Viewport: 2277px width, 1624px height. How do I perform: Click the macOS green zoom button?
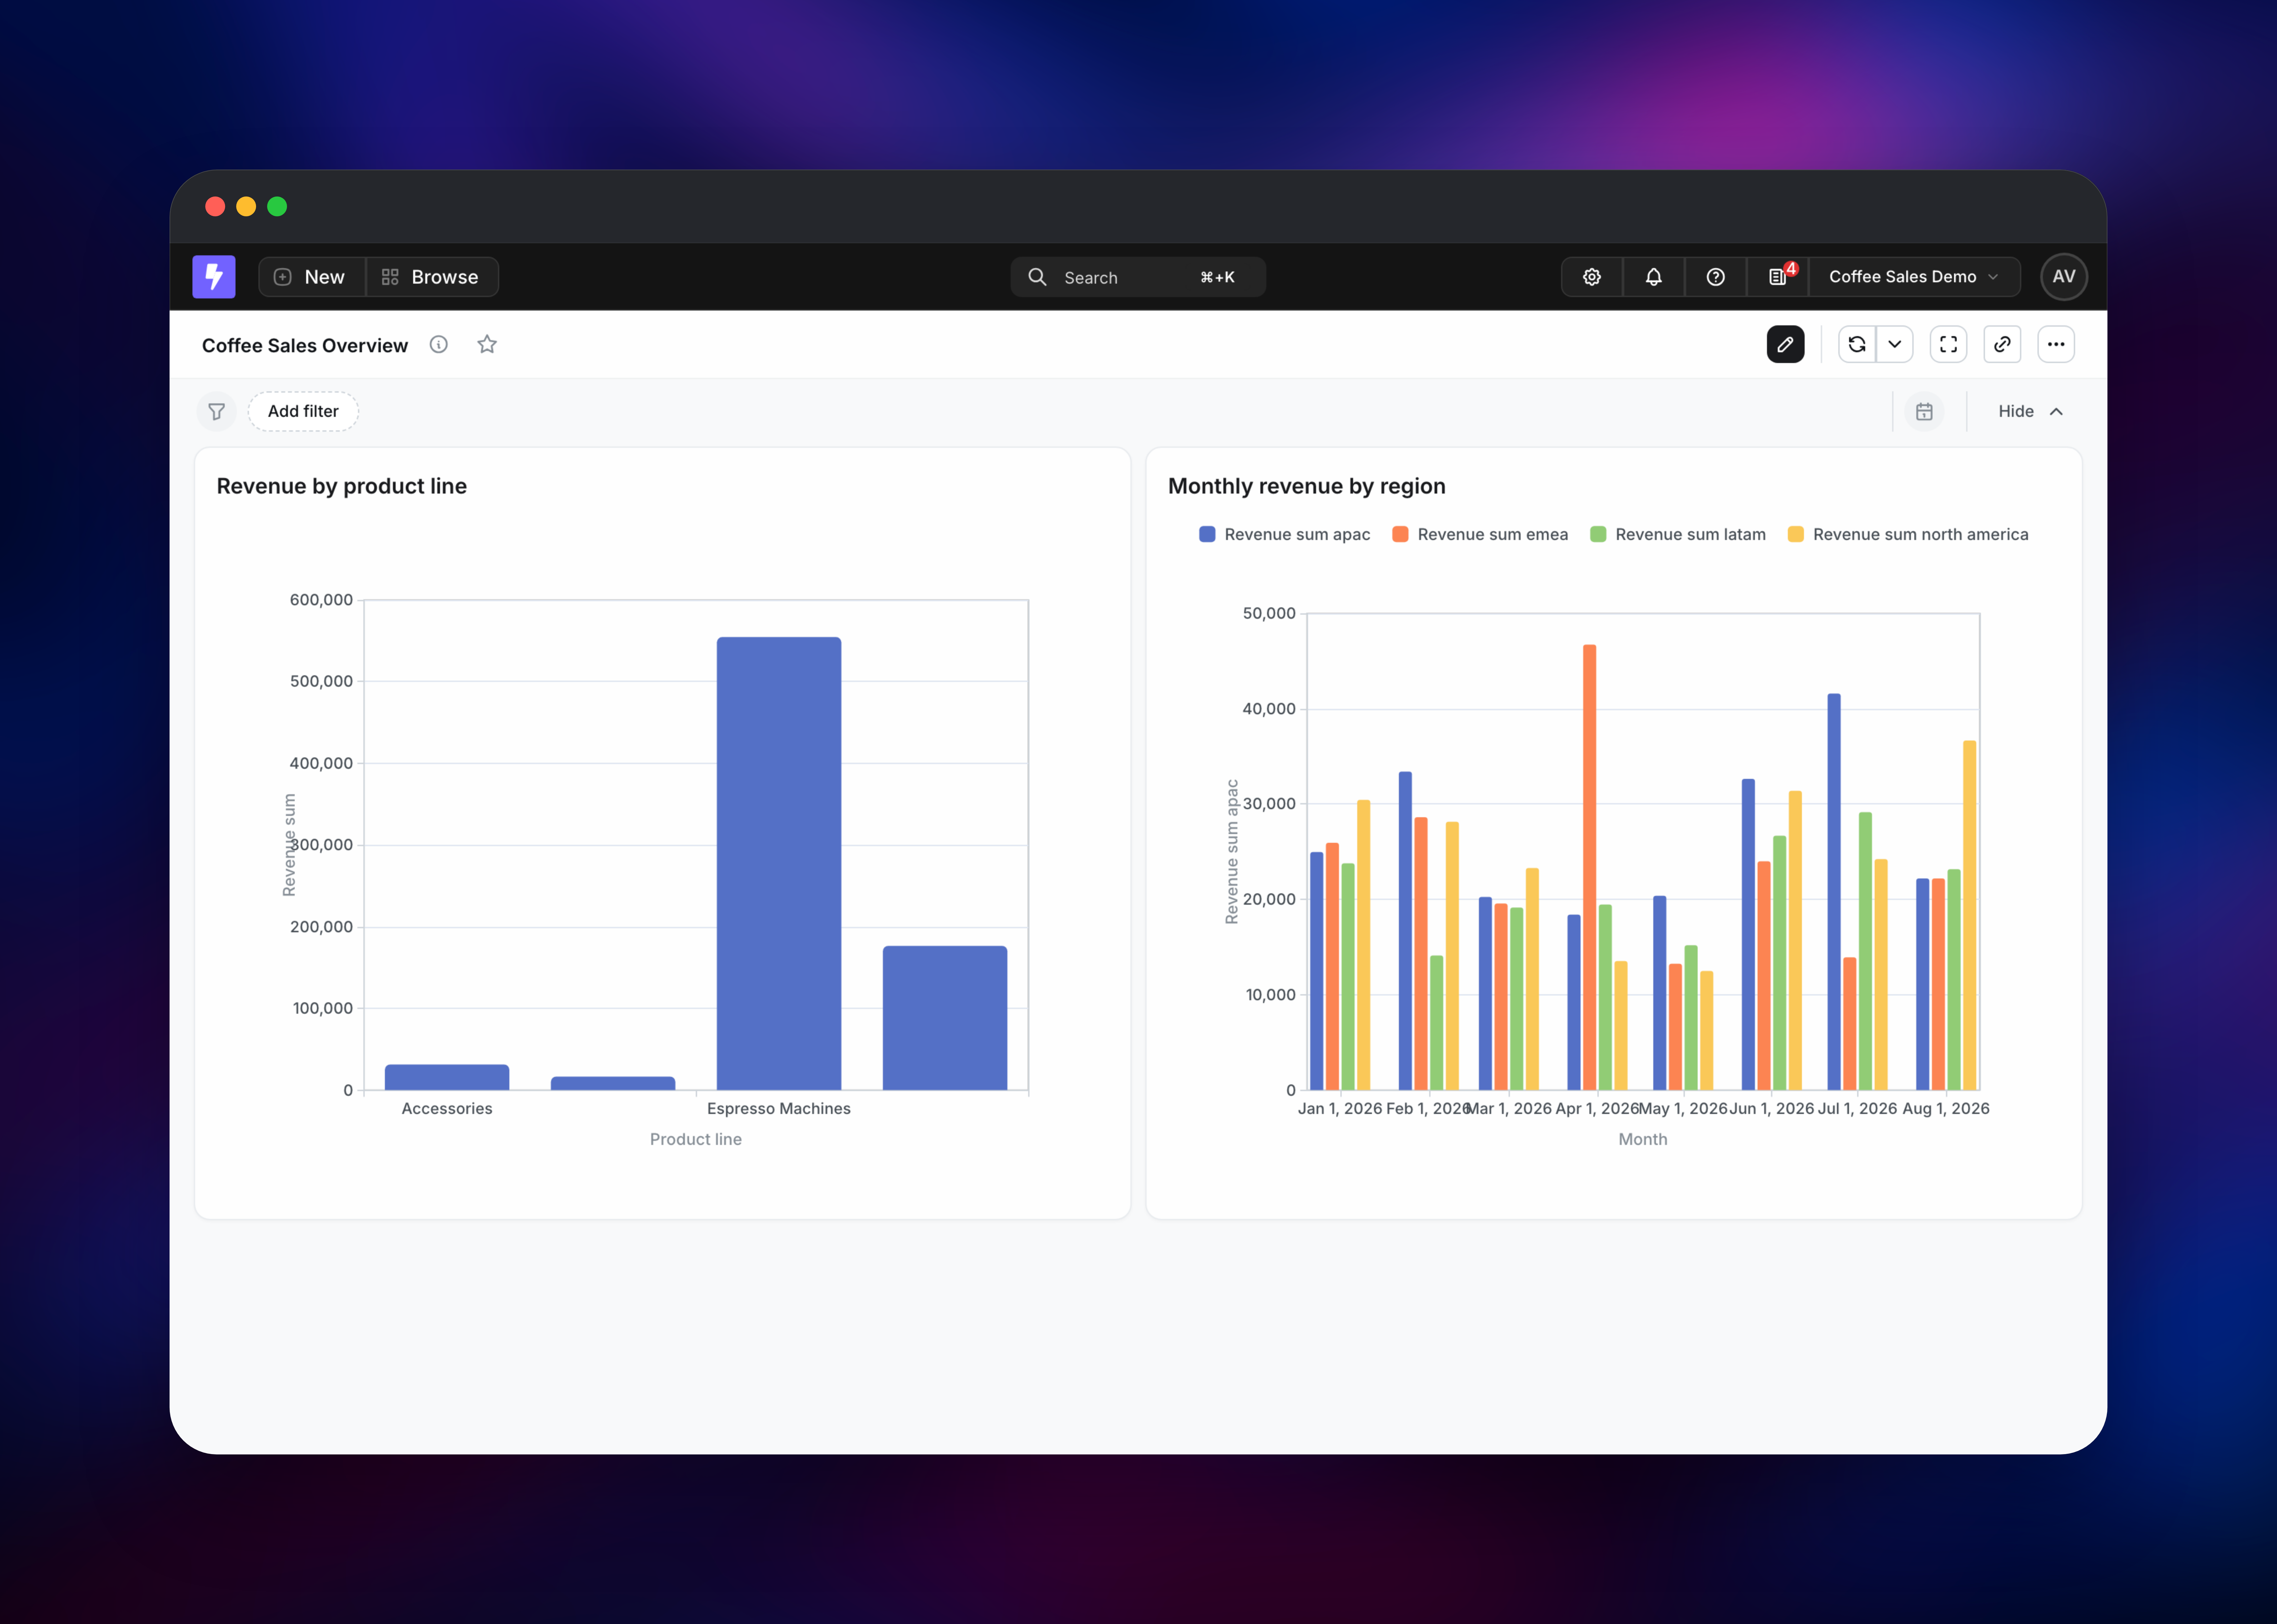(x=277, y=207)
